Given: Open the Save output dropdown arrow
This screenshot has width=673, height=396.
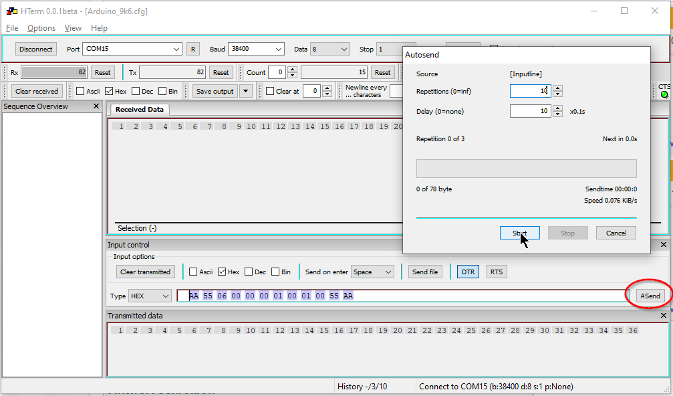Looking at the screenshot, I should coord(245,91).
